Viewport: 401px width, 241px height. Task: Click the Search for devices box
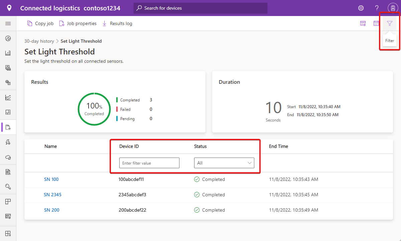(200, 8)
